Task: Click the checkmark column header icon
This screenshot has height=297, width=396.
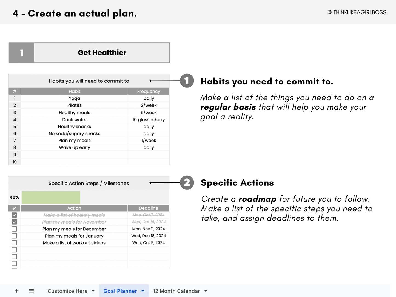Action: (x=14, y=208)
